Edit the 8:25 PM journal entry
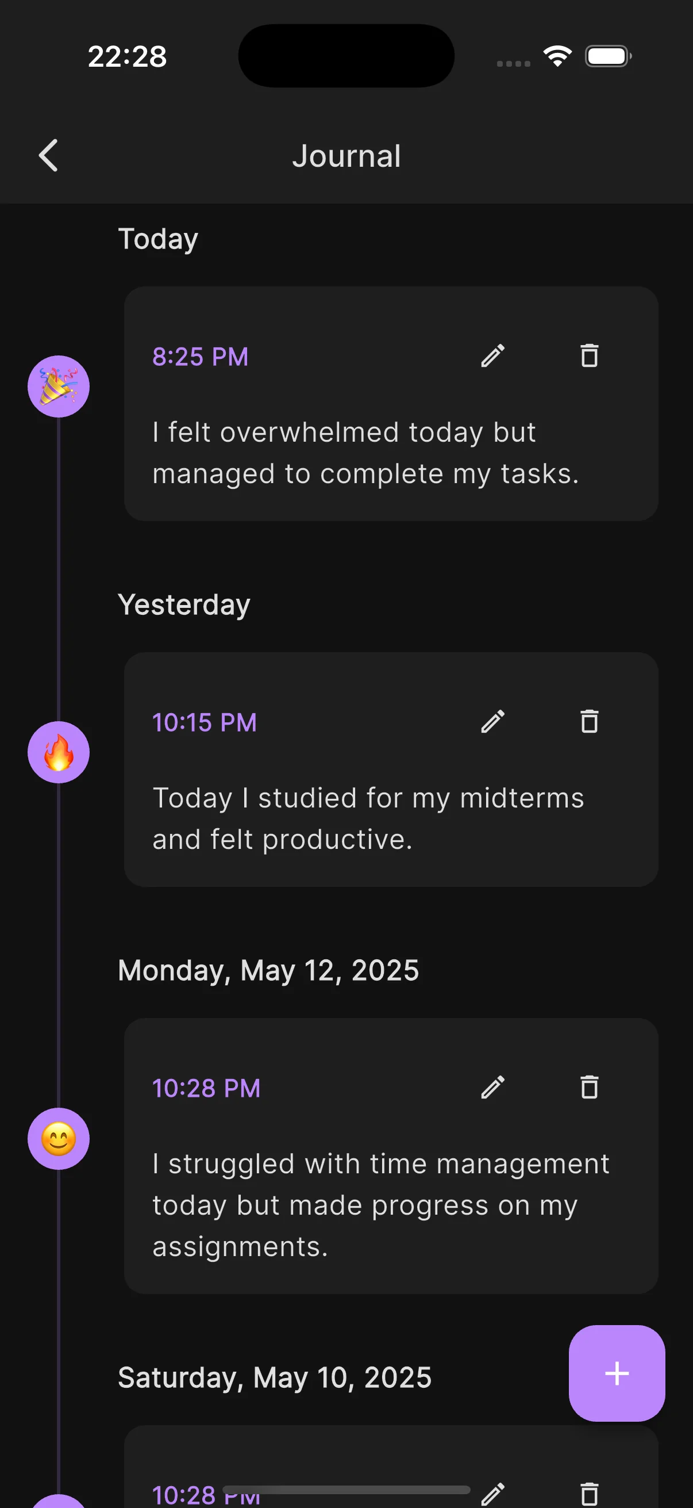The height and width of the screenshot is (1508, 693). click(492, 356)
